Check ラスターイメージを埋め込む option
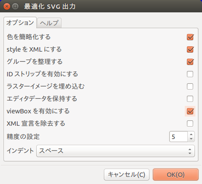Screen dimensions: 202x184 coord(190,86)
